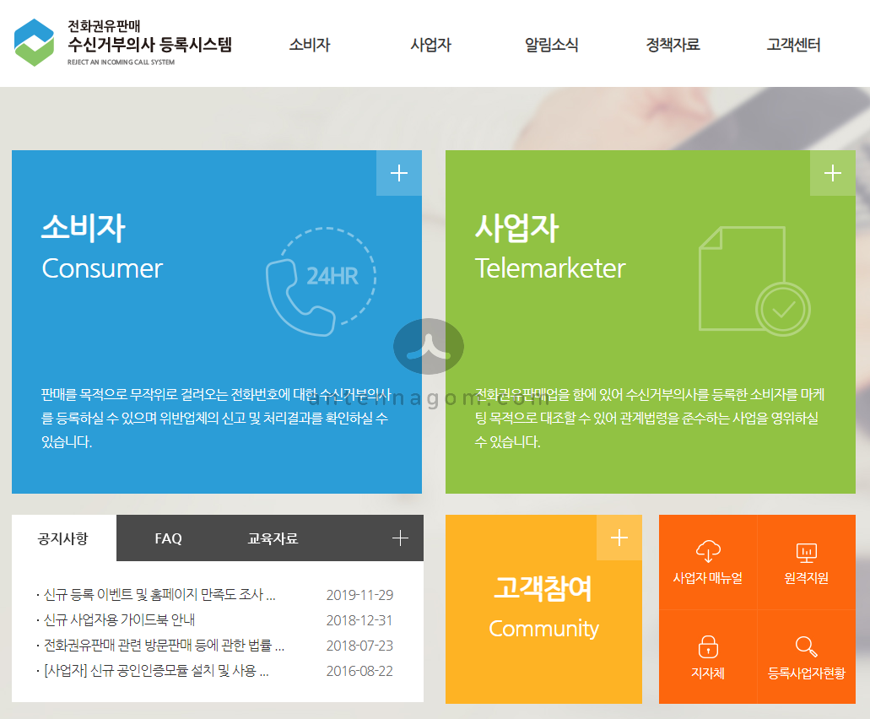Viewport: 870px width, 719px height.
Task: Open the 알림소식 navigation menu
Action: pyautogui.click(x=552, y=45)
